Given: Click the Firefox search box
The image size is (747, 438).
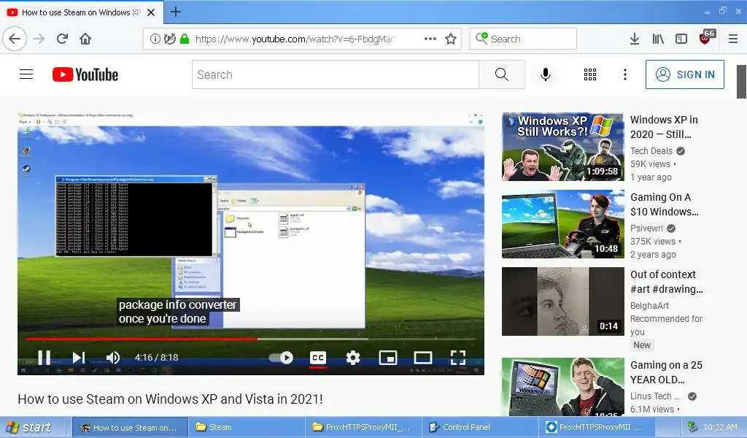Looking at the screenshot, I should tap(523, 39).
